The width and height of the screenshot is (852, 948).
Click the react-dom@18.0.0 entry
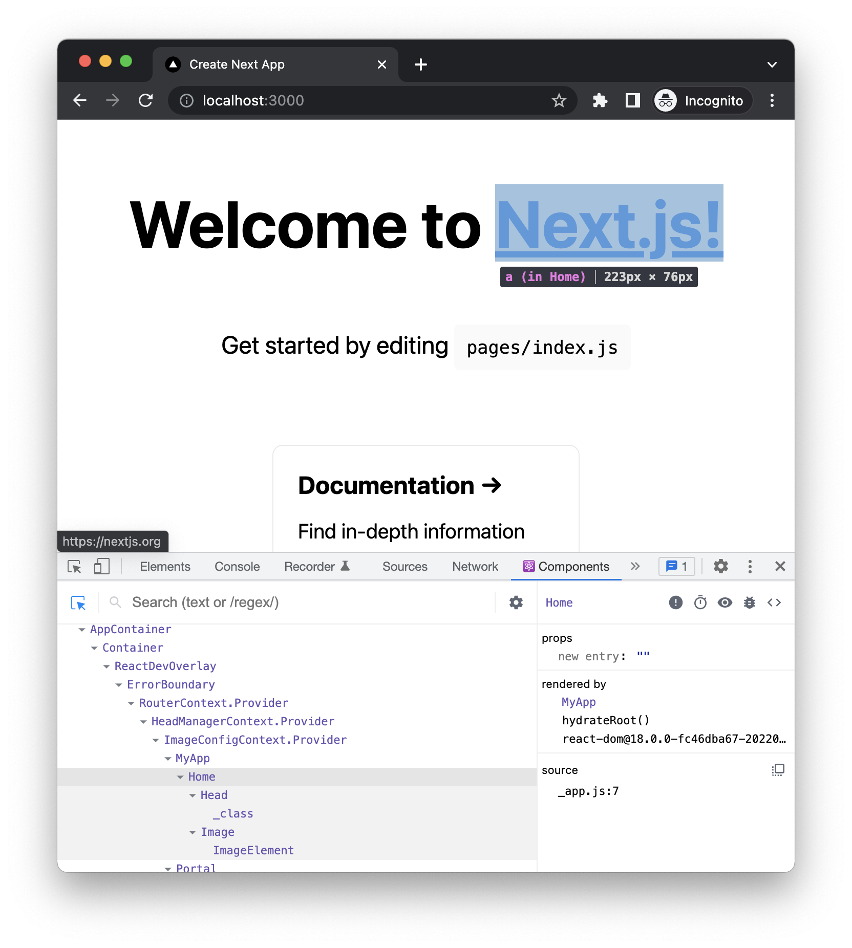(674, 739)
